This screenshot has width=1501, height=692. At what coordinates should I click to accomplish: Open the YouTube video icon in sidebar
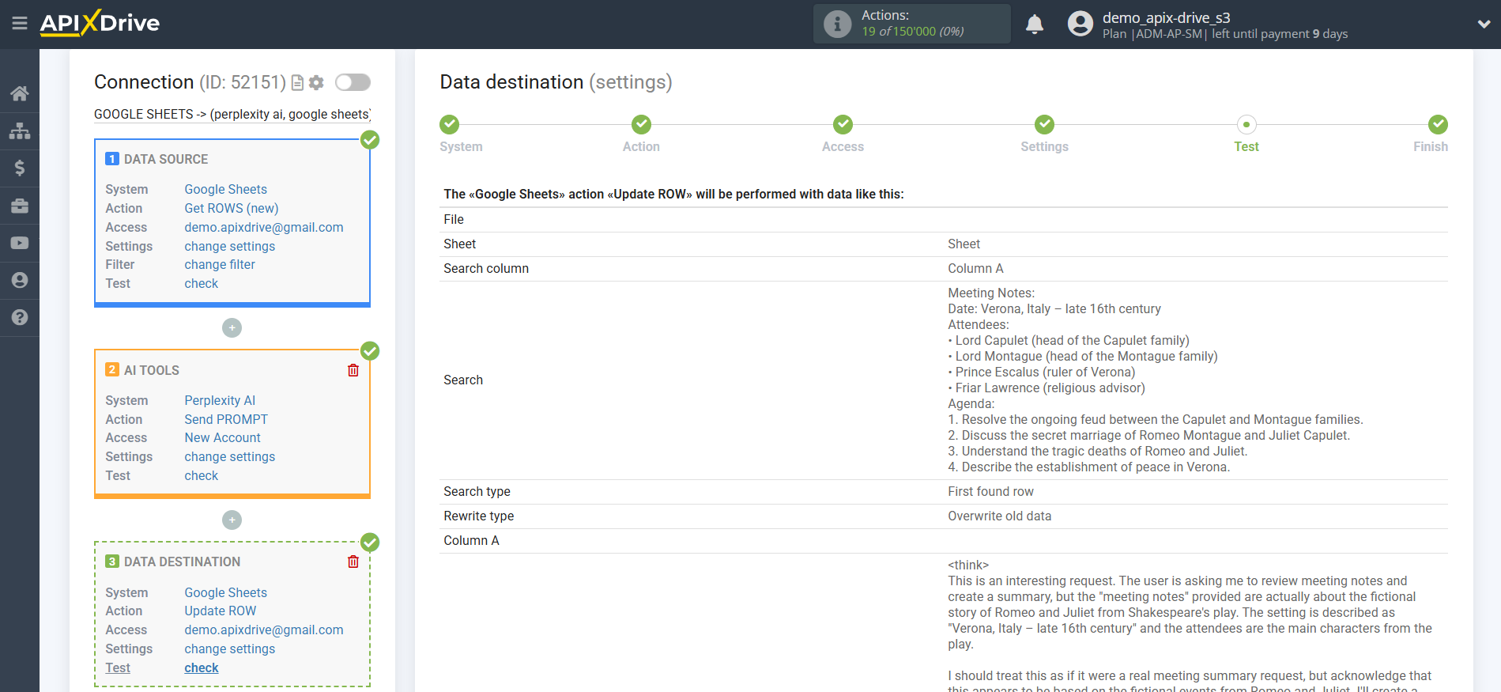20,243
